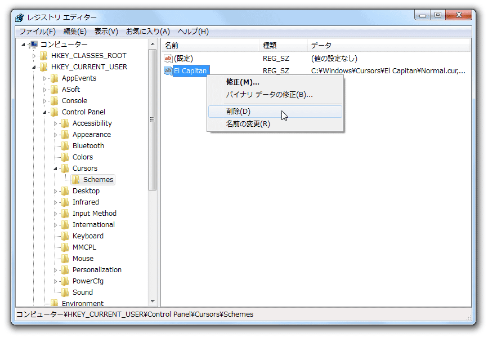Click the Registry Editor icon in title bar

click(20, 17)
